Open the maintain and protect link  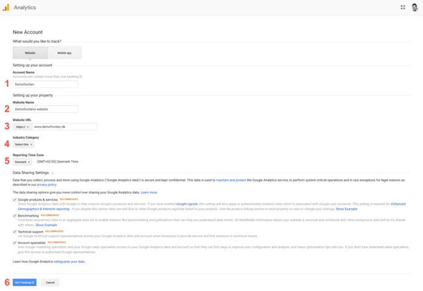pyautogui.click(x=231, y=180)
